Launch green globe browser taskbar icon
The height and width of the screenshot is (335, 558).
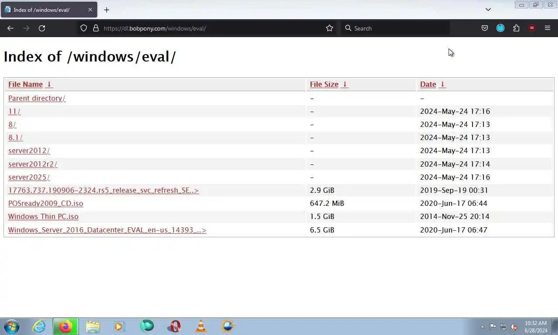click(147, 326)
